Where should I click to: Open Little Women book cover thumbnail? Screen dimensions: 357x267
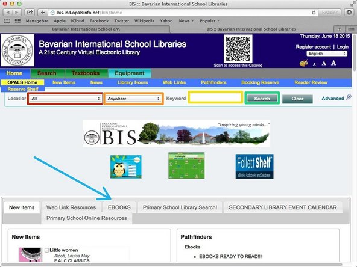tap(31, 254)
